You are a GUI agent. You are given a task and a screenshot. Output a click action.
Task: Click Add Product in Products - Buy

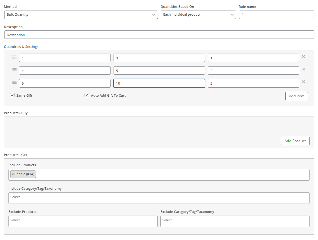point(295,141)
